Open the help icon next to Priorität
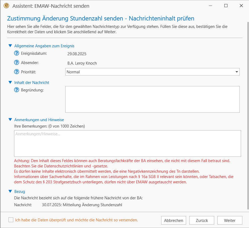Viewport: 249px width, 228px height. 16,72
